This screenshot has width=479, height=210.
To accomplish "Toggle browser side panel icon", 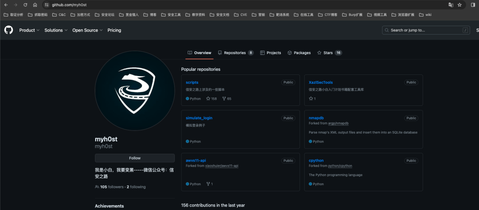I will point(473,5).
